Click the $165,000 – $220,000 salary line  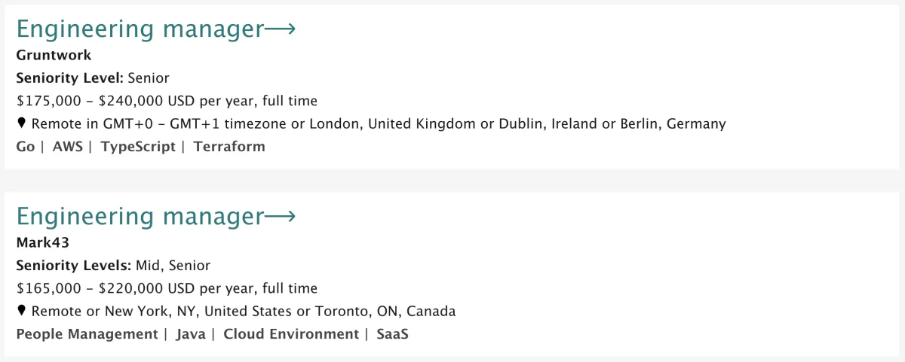coord(167,288)
